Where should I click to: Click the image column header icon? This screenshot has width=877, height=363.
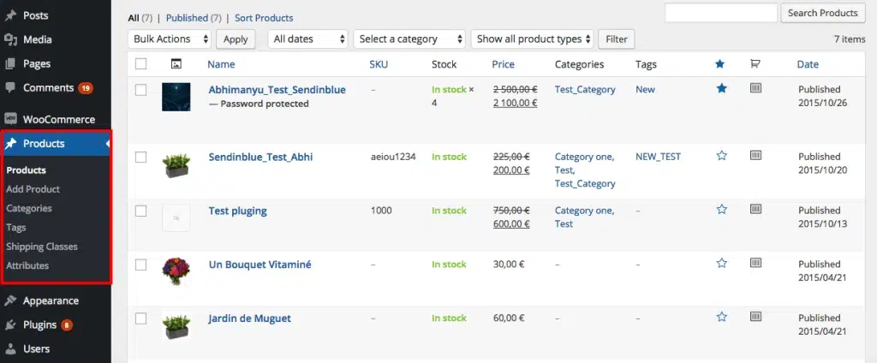[176, 64]
